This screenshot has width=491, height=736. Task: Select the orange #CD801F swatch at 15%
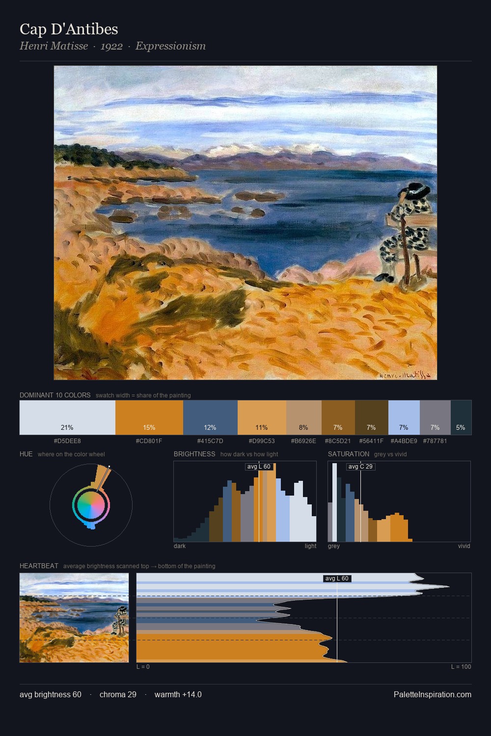(x=149, y=418)
